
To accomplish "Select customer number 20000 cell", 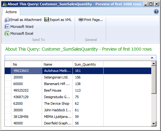I will (x=26, y=77).
